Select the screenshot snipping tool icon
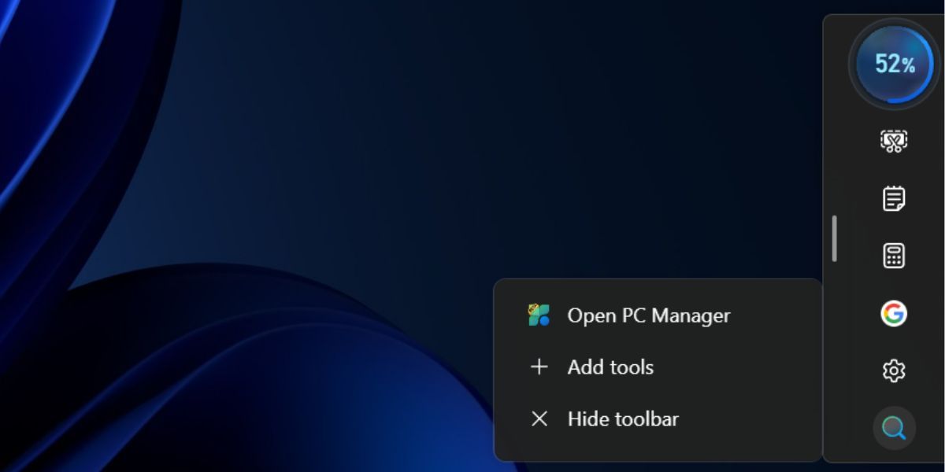 tap(893, 140)
